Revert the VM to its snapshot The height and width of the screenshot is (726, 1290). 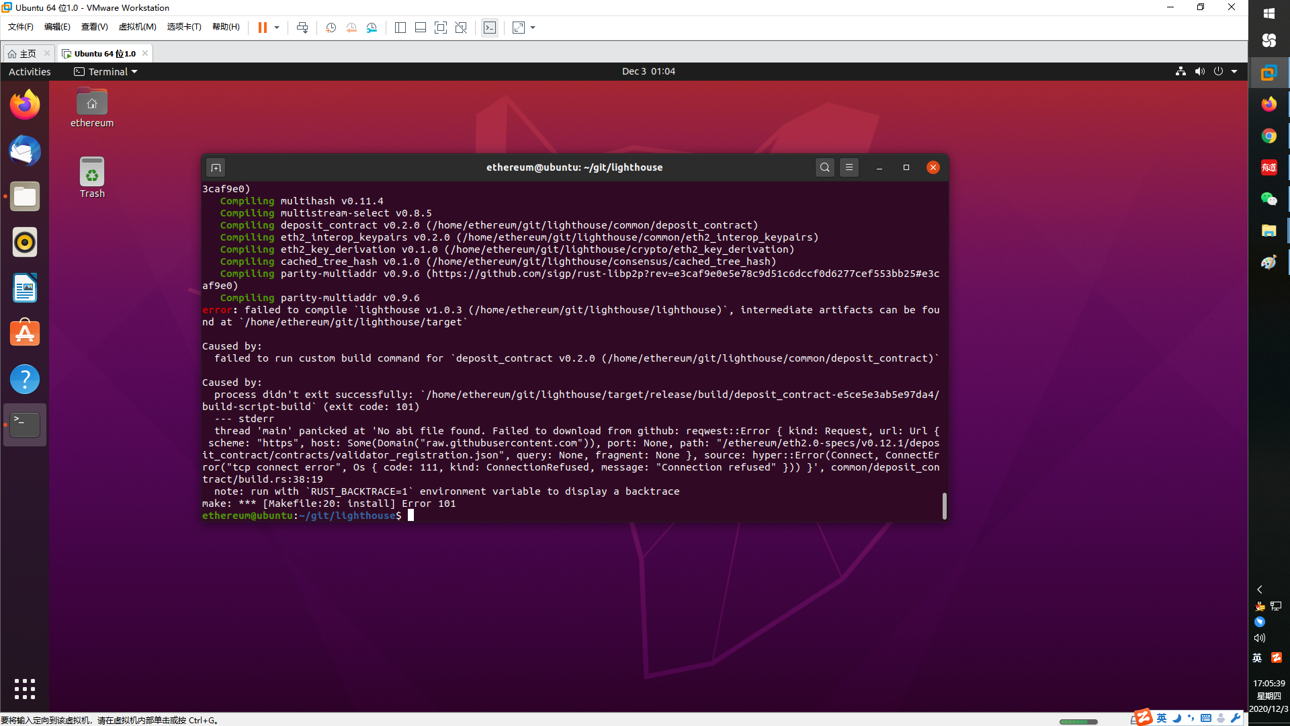coord(351,28)
